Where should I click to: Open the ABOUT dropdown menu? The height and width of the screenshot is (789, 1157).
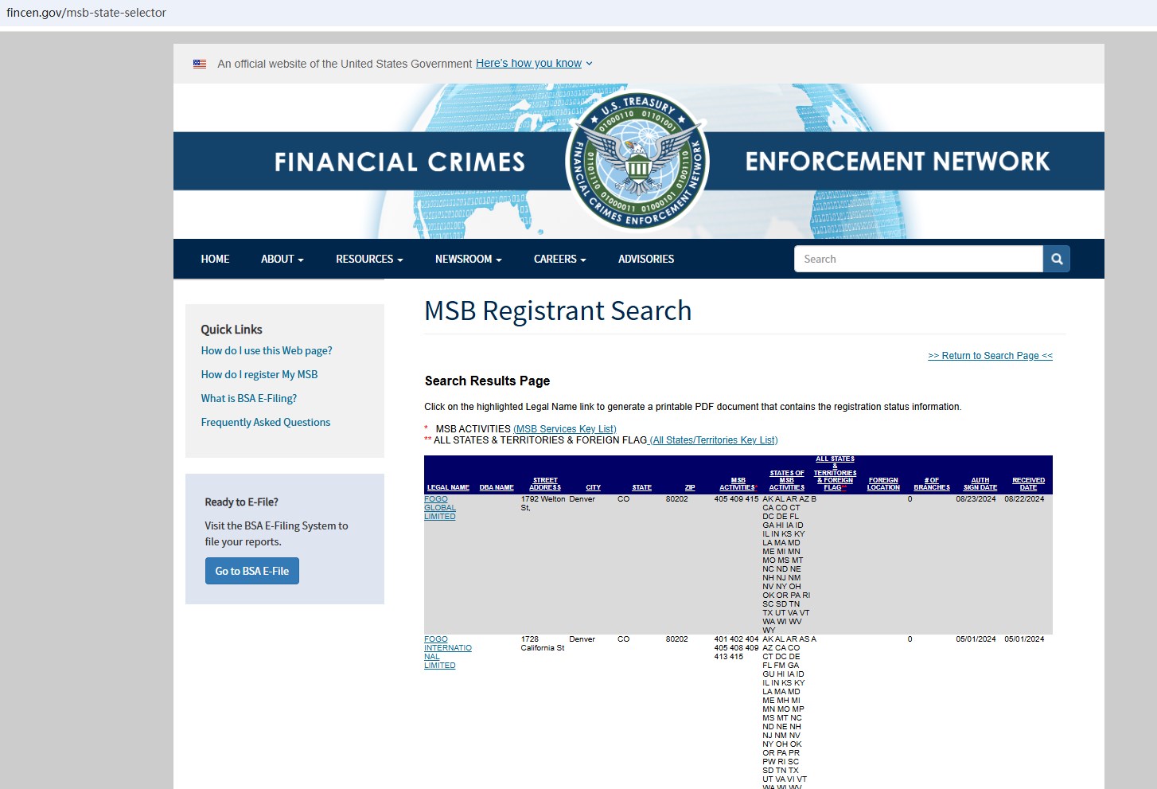click(x=282, y=259)
